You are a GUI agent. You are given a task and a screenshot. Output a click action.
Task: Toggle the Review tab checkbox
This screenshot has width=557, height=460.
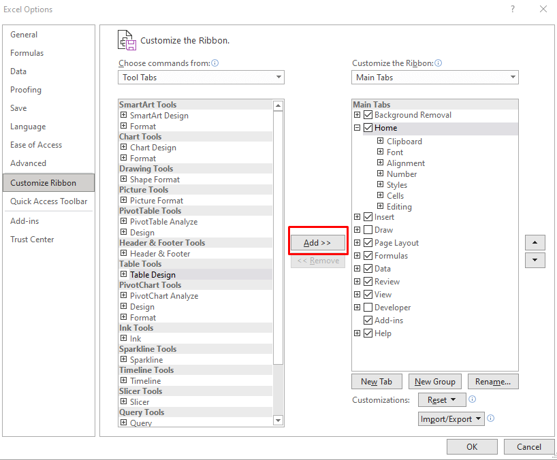click(368, 282)
